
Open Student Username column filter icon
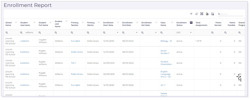tap(34, 23)
